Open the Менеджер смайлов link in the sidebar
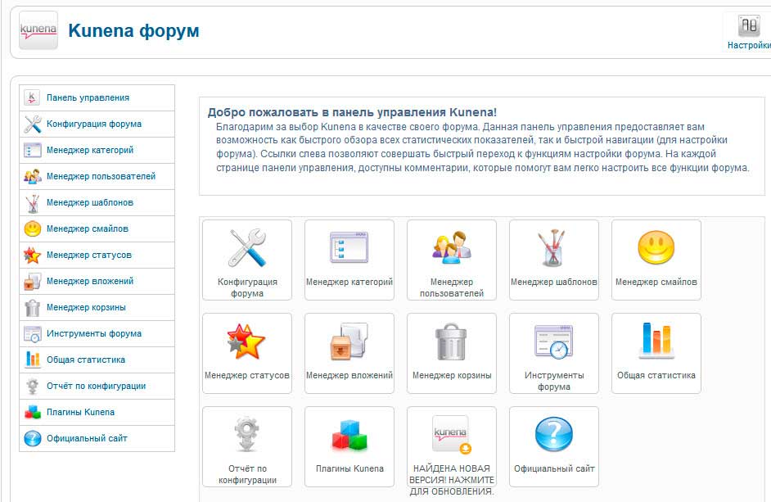This screenshot has width=771, height=502. coord(88,228)
